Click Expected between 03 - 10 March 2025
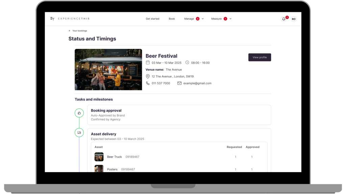 (117, 139)
